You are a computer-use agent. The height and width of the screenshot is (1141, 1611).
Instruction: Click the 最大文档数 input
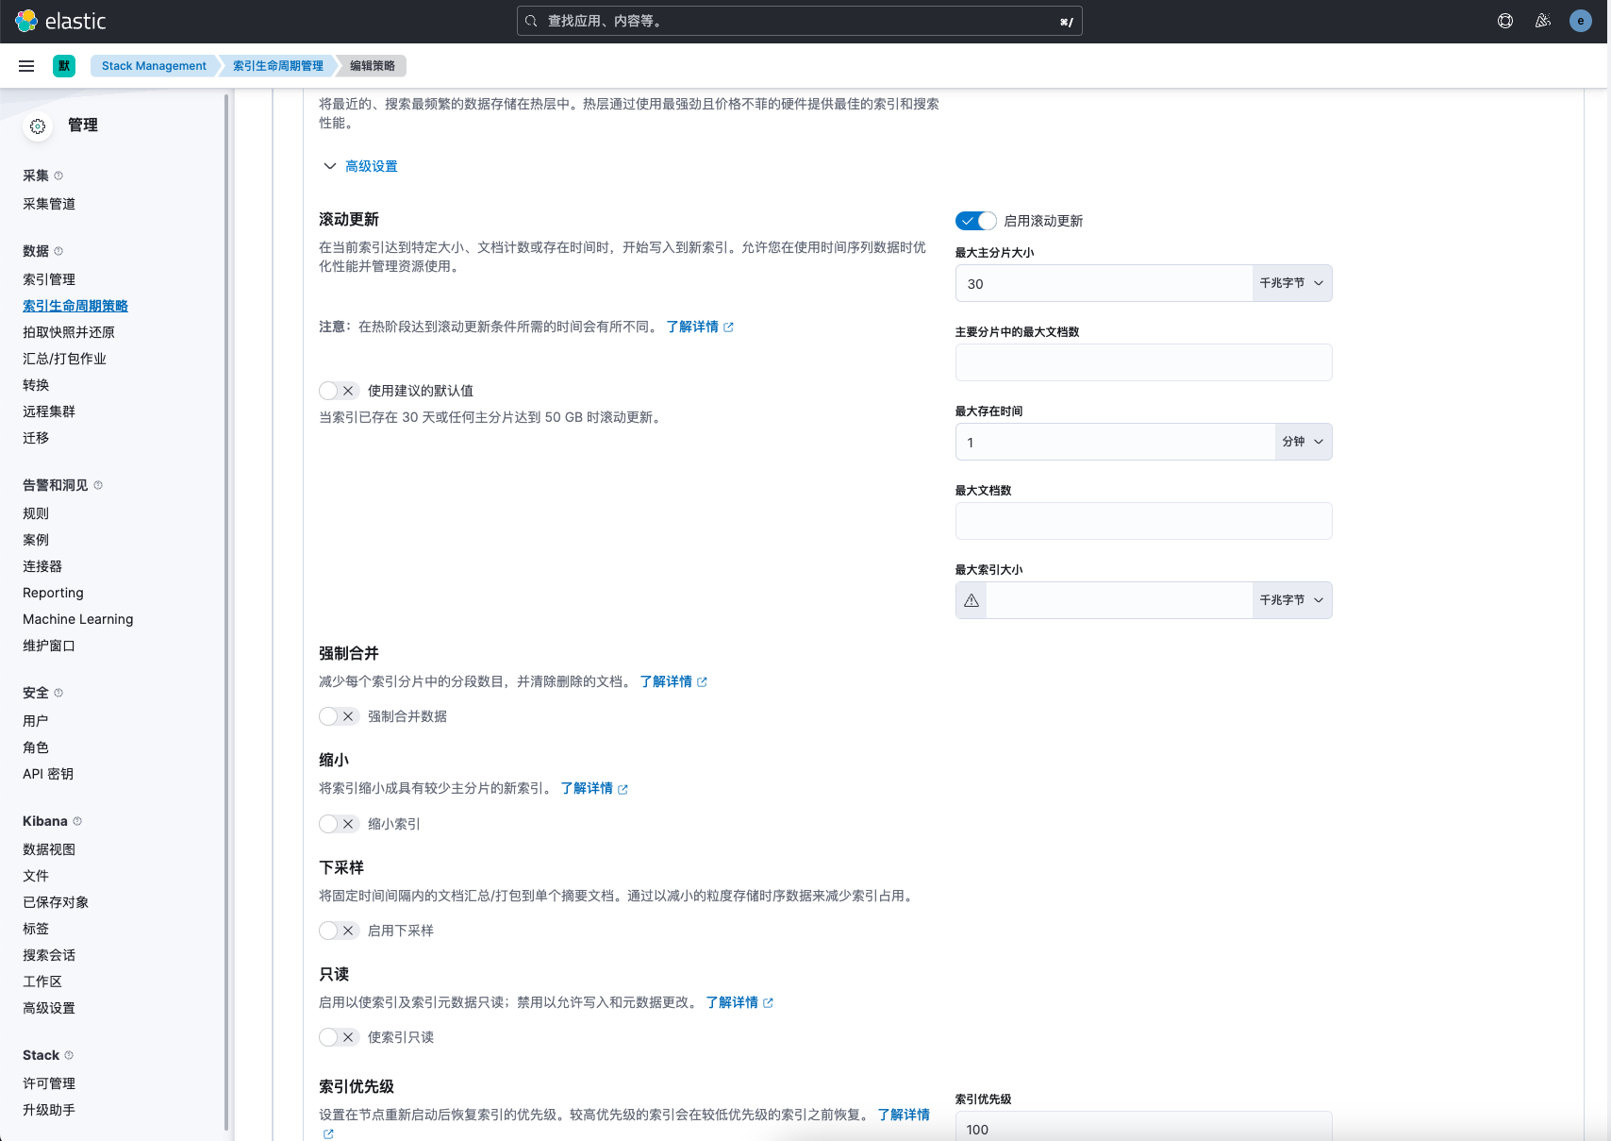pyautogui.click(x=1143, y=521)
